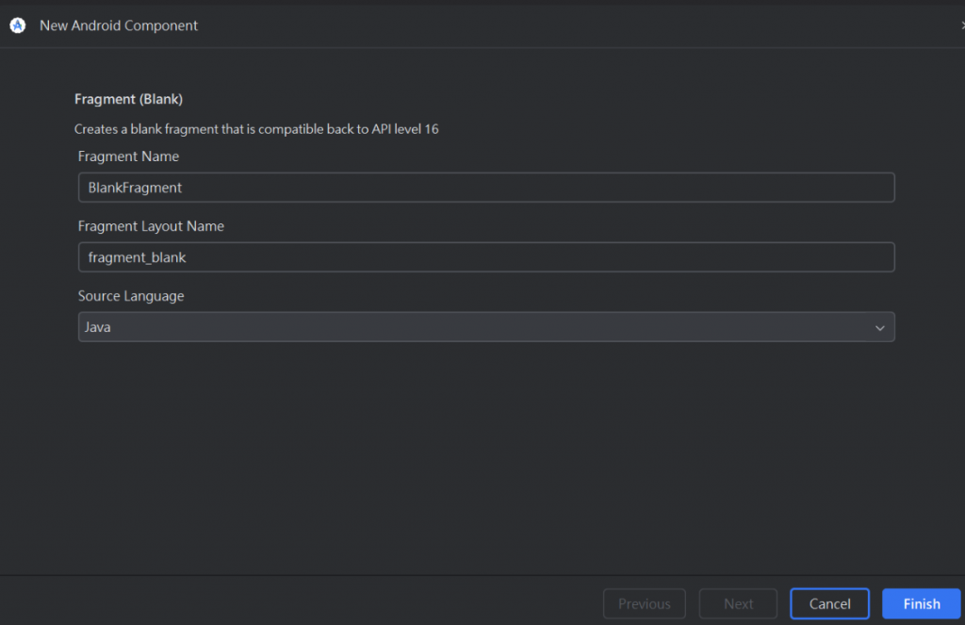Click the Fragment (Blank) heading
Screen dimensions: 965x625
(x=128, y=99)
